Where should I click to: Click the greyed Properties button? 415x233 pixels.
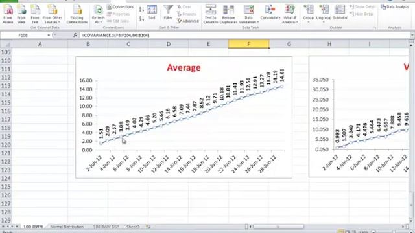coord(118,14)
